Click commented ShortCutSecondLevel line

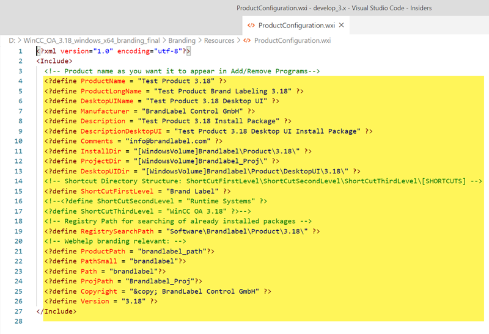(x=156, y=201)
